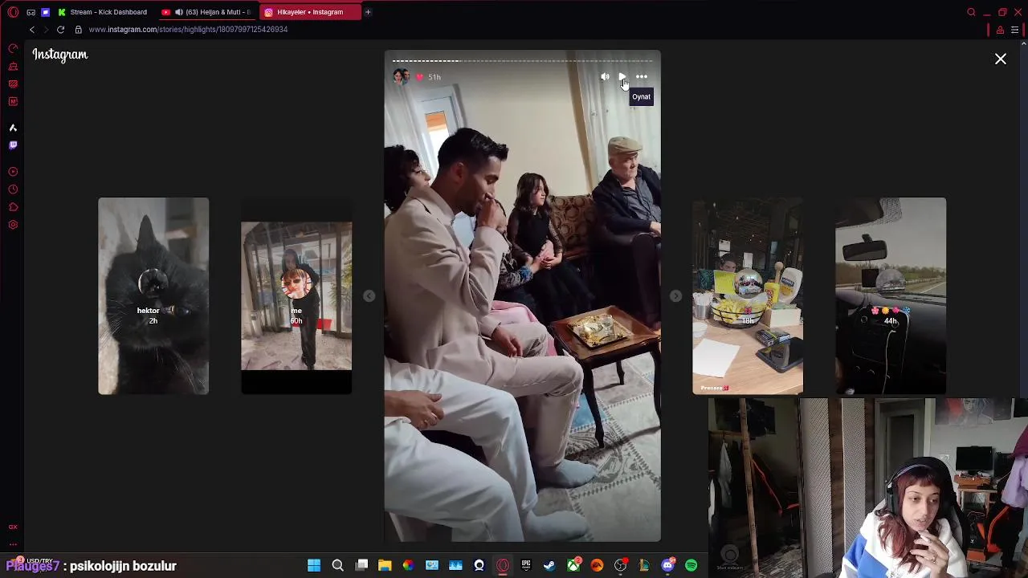The height and width of the screenshot is (578, 1028).
Task: Open the story author's profile avatar
Action: point(400,77)
